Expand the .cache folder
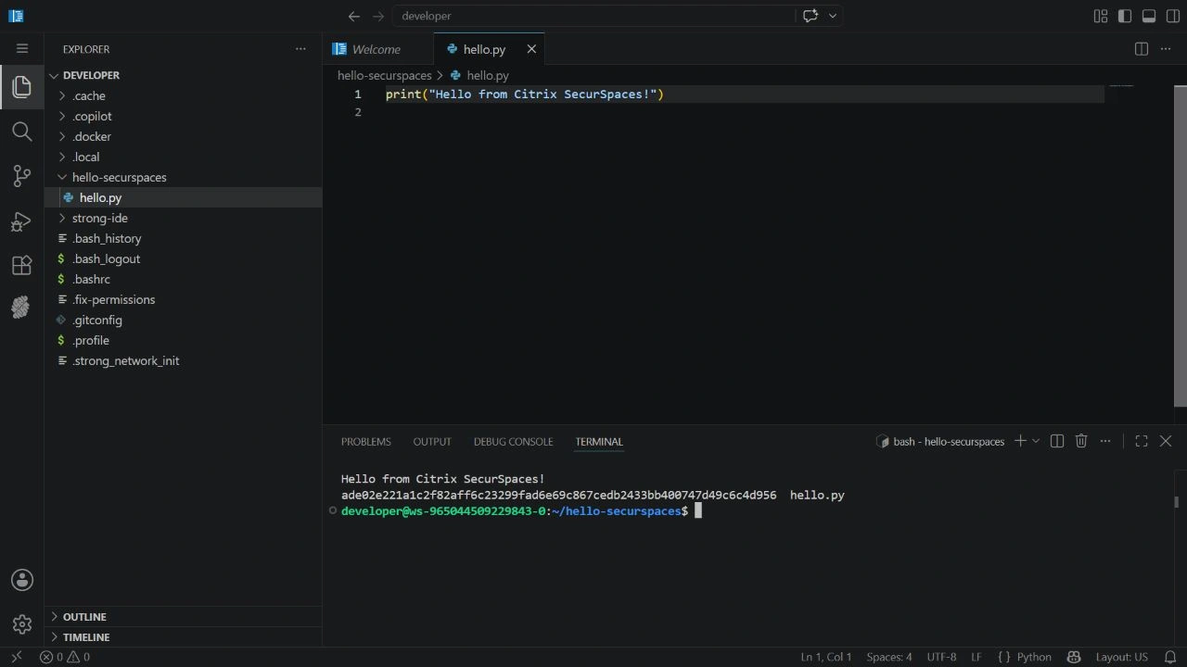1187x667 pixels. pos(183,95)
